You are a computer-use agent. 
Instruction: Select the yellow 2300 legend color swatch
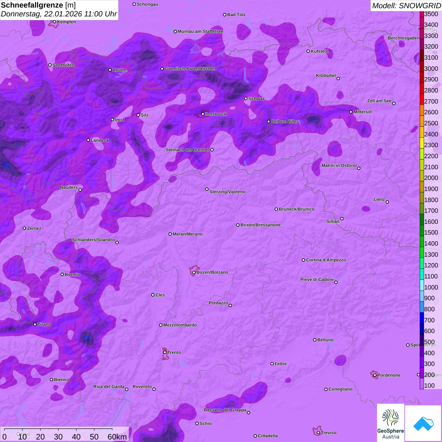tap(422, 143)
